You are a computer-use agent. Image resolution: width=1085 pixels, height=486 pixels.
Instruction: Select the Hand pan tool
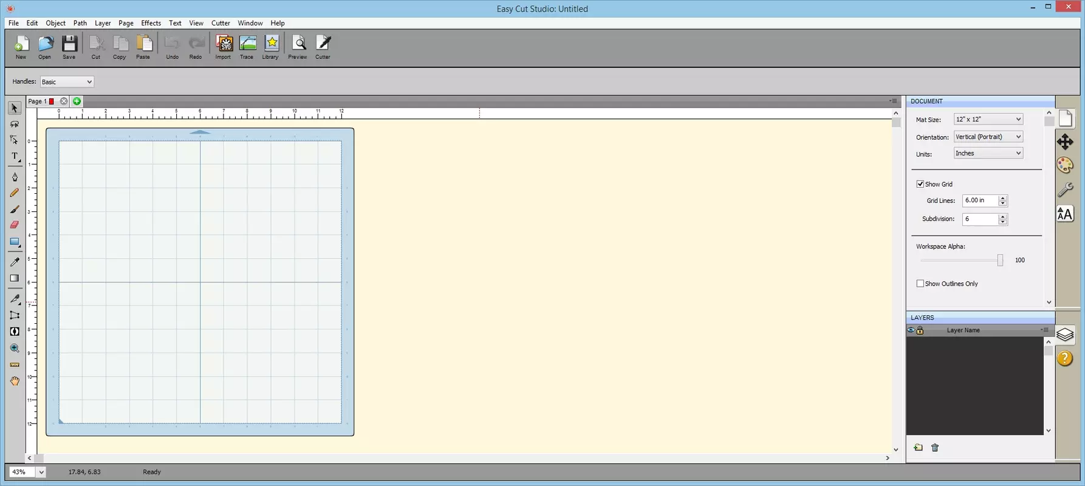click(x=15, y=381)
